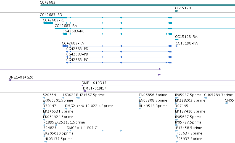Select the CG15198-RA transcript arrow
This screenshot has width=235, height=143.
(177, 40)
